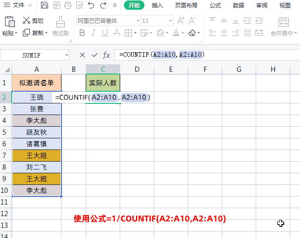
Task: Click the Save icon in quick toolbar
Action: click(44, 5)
